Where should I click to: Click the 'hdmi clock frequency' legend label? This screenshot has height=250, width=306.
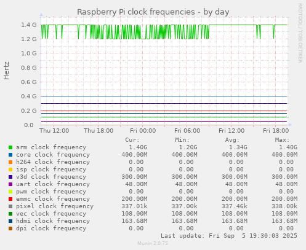(53, 221)
